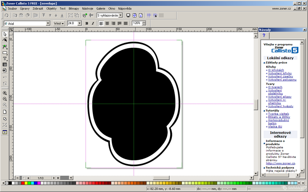Choose the shape edit tool below the arrow
Image resolution: width=308 pixels, height=192 pixels.
click(5, 40)
